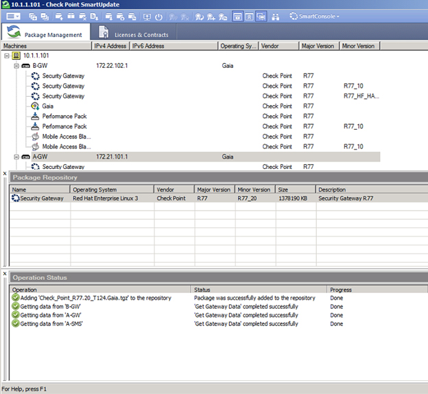
Task: Click the binoculars find toolbar icon
Action: point(276,16)
